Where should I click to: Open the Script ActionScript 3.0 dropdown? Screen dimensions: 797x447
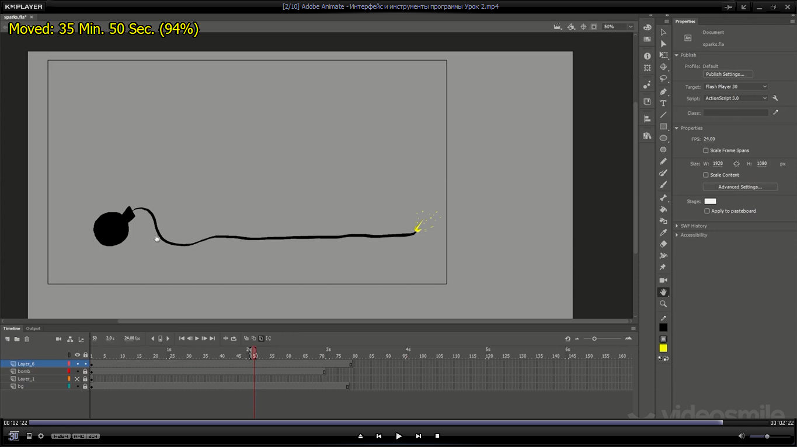click(x=736, y=98)
